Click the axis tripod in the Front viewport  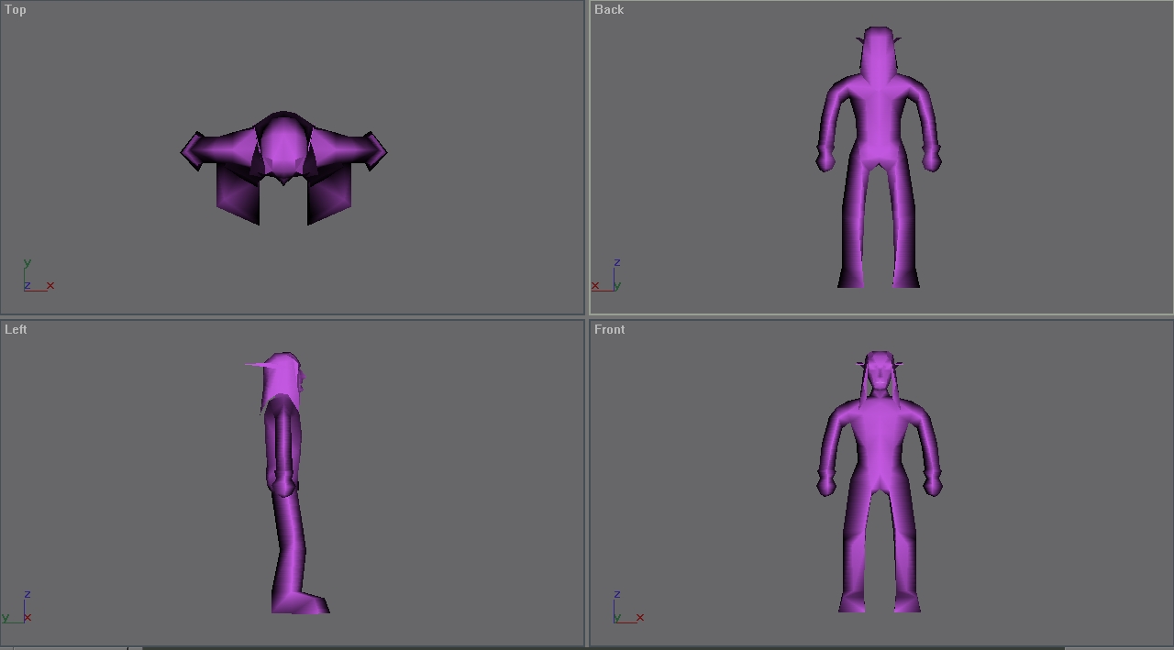pyautogui.click(x=628, y=607)
